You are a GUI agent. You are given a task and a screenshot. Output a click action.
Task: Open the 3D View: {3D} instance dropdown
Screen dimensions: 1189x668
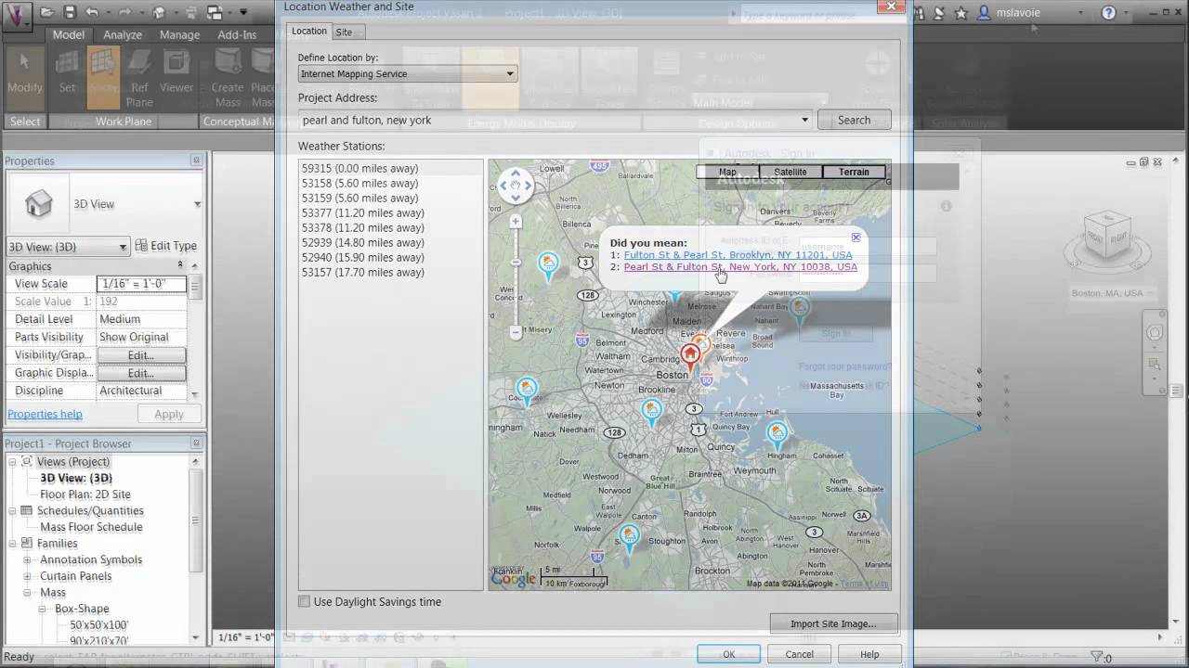pyautogui.click(x=67, y=247)
